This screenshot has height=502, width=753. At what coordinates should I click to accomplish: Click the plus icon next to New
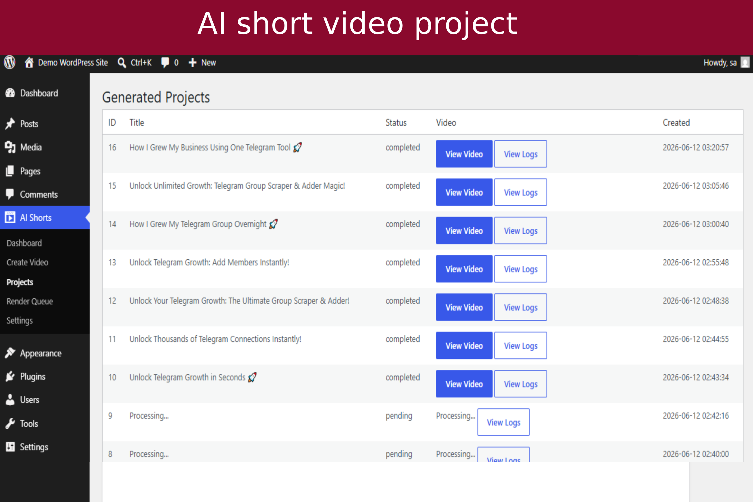click(x=192, y=62)
